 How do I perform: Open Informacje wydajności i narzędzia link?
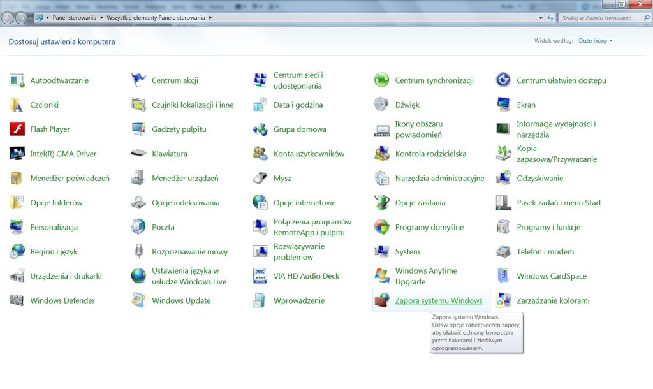pos(556,129)
